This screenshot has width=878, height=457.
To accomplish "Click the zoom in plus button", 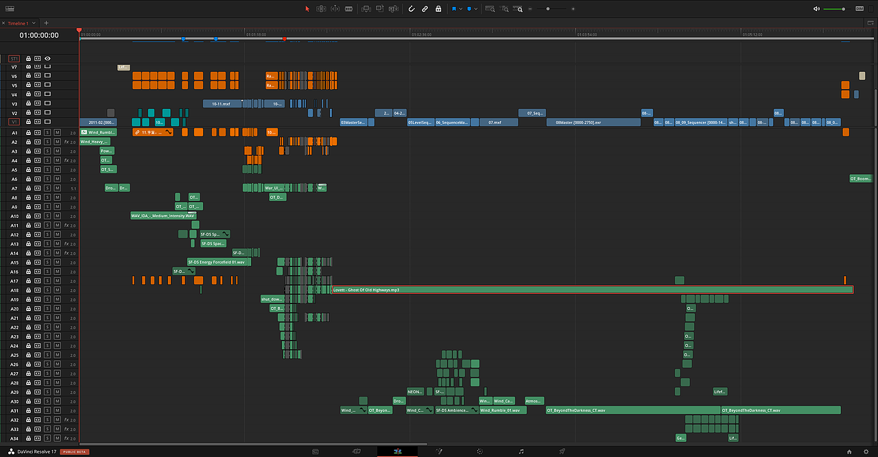I will pyautogui.click(x=573, y=9).
